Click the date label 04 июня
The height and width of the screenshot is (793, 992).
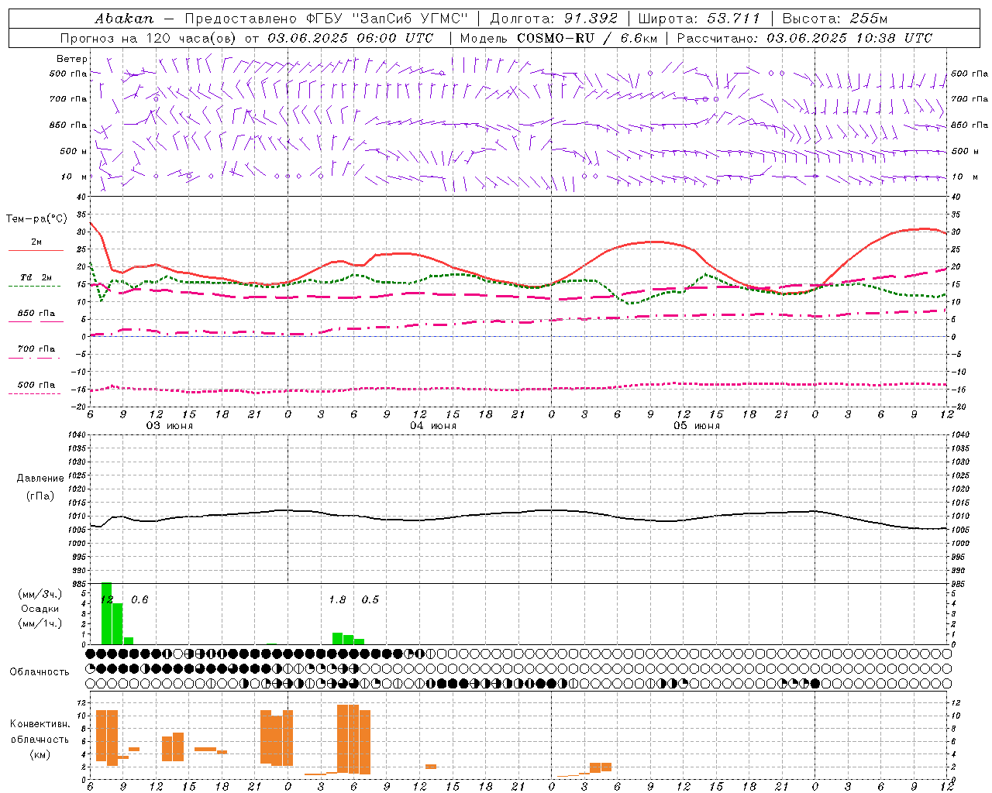[x=433, y=425]
